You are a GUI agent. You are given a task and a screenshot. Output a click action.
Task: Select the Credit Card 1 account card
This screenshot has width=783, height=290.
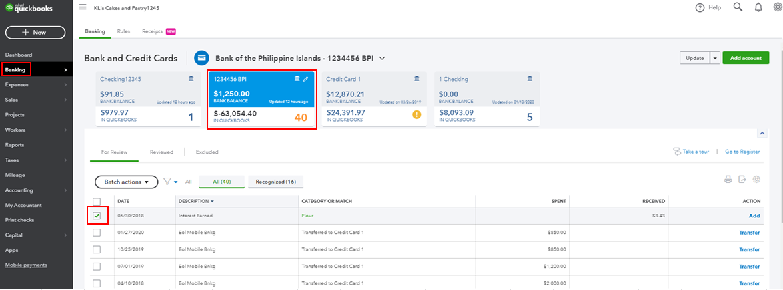pyautogui.click(x=374, y=98)
